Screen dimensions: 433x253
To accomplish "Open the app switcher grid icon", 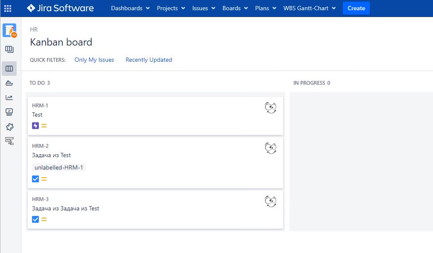I will [8, 8].
